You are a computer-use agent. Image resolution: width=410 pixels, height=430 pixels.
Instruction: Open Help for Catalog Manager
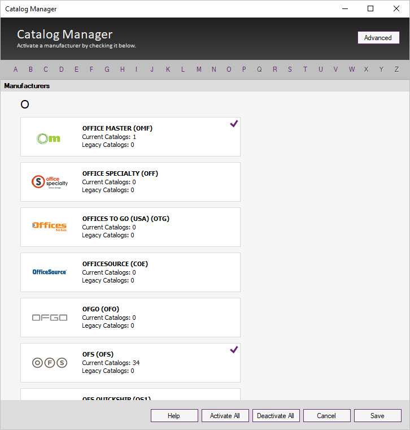click(x=174, y=416)
